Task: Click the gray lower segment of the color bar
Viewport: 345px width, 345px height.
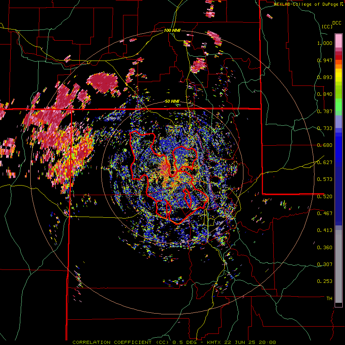Action: pyautogui.click(x=338, y=266)
